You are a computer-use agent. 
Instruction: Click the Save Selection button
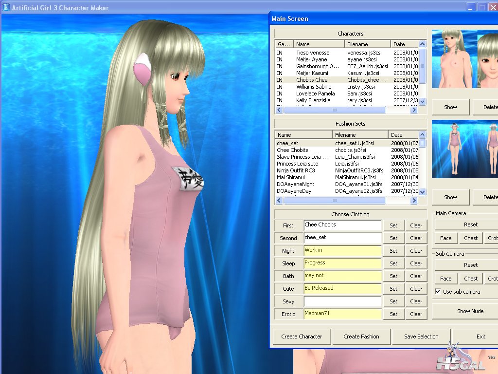click(x=421, y=337)
